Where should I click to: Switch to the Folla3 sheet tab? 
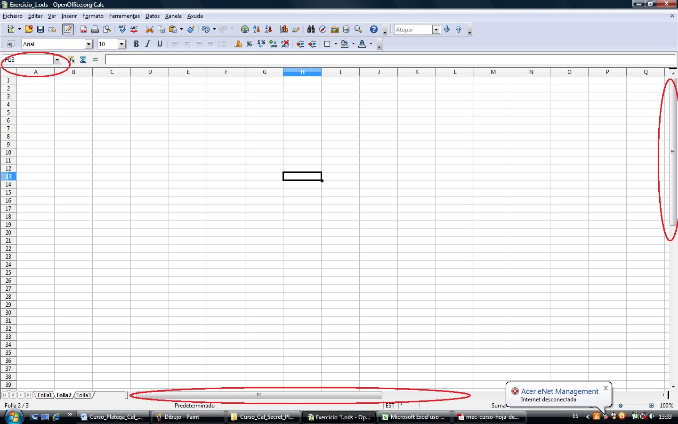[83, 395]
